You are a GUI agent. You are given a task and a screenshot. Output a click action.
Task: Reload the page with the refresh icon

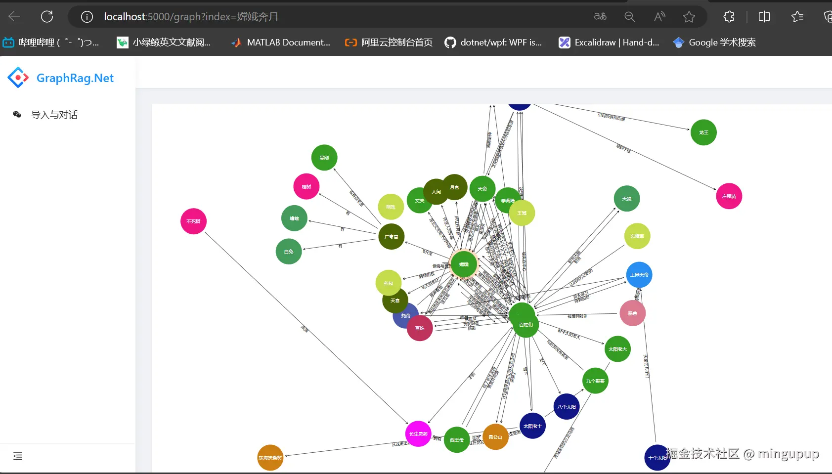point(47,17)
